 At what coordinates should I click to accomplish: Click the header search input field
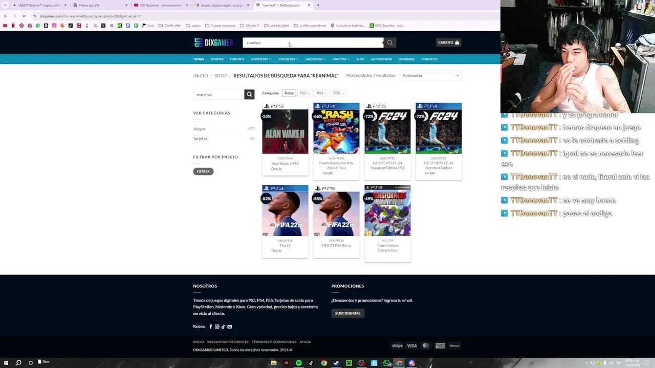pyautogui.click(x=313, y=42)
